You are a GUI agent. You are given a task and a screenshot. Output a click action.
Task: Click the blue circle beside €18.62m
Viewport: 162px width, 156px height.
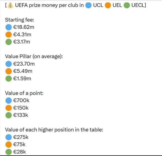[9, 27]
